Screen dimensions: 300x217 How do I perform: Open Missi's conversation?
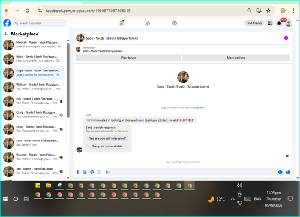tap(33, 59)
